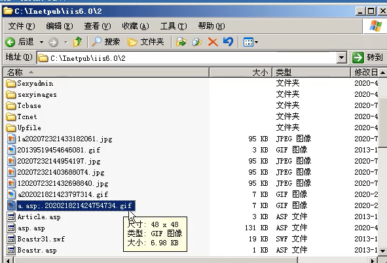Click icon of a20202182142379731​4.gif
The image size is (387, 263).
[x=11, y=194]
